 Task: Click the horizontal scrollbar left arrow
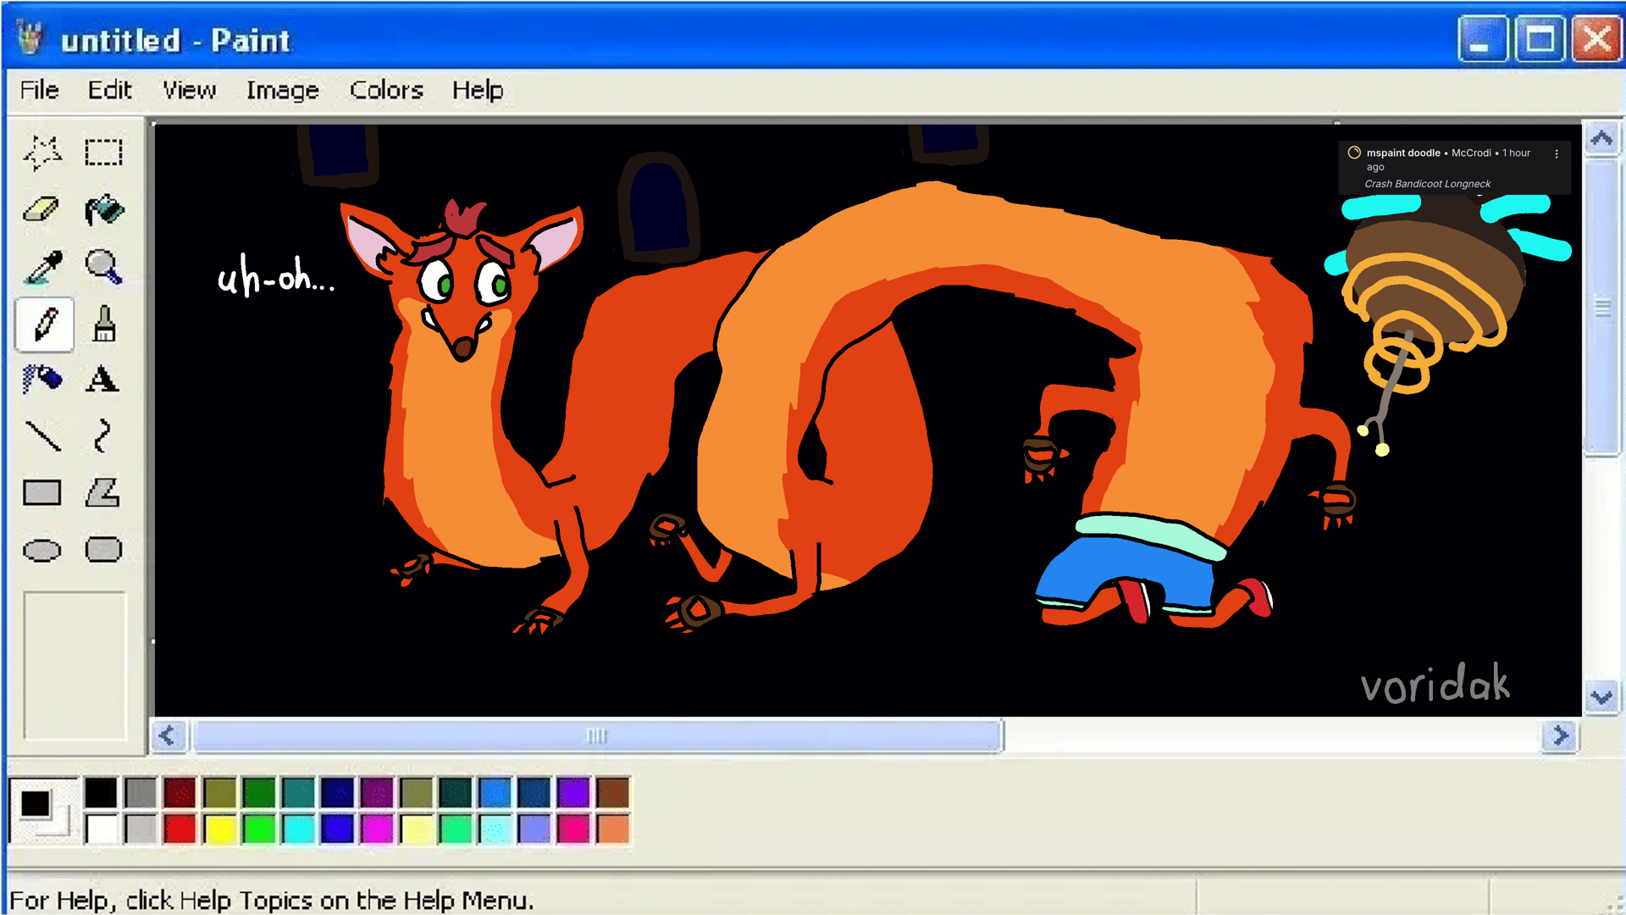[168, 736]
